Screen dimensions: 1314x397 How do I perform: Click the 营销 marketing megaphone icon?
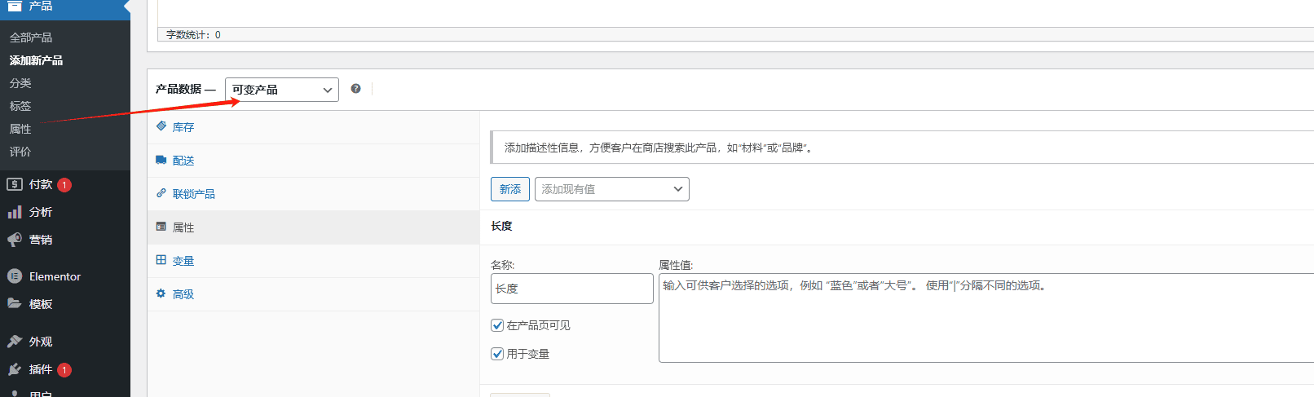[15, 240]
